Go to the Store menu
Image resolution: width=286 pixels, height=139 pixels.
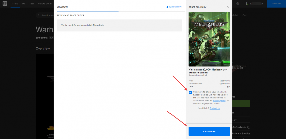pos(15,4)
